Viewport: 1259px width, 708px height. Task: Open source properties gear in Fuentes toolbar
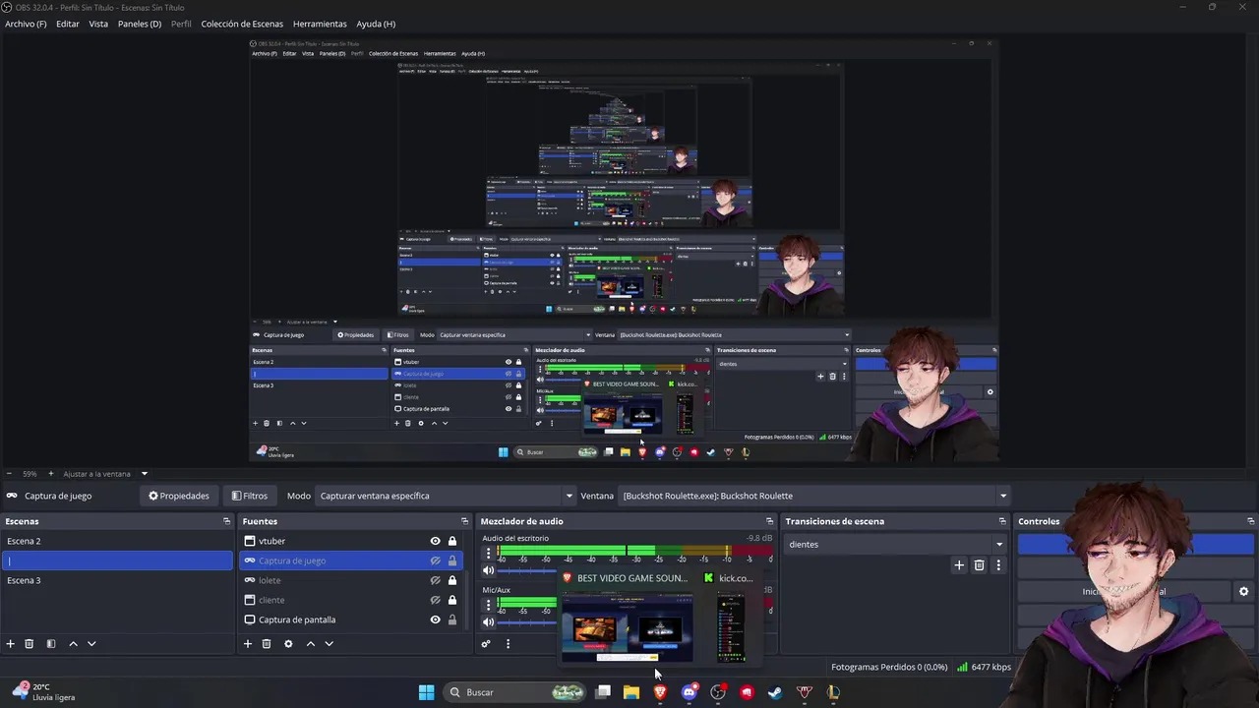[x=288, y=644]
